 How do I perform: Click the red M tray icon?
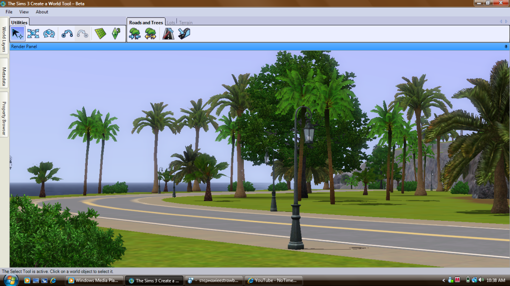457,280
